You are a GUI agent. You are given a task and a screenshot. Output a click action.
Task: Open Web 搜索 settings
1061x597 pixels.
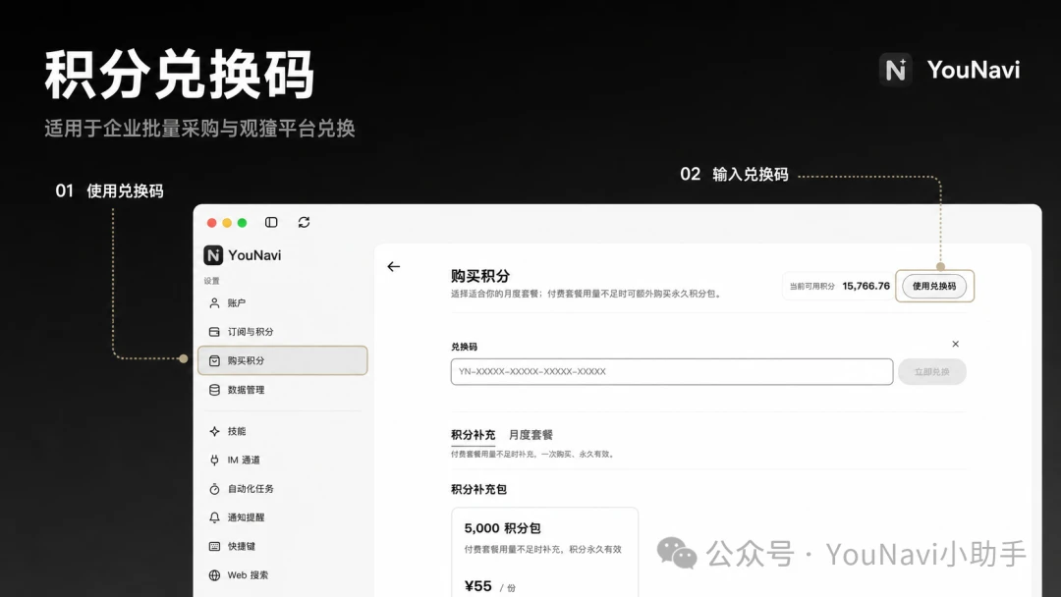click(x=282, y=575)
